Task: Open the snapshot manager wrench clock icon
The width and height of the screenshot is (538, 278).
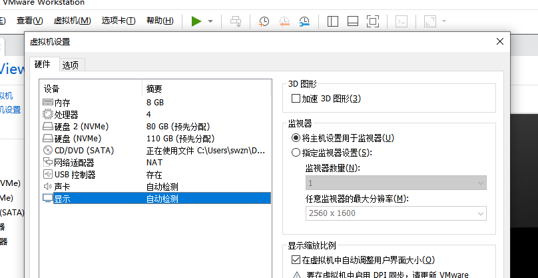Action: (304, 21)
